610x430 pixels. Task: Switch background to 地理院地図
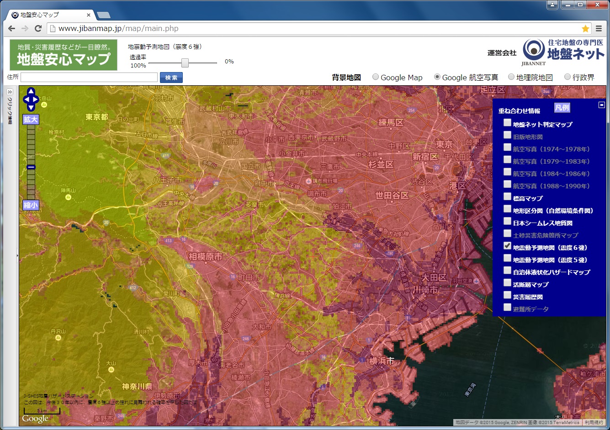pos(512,77)
